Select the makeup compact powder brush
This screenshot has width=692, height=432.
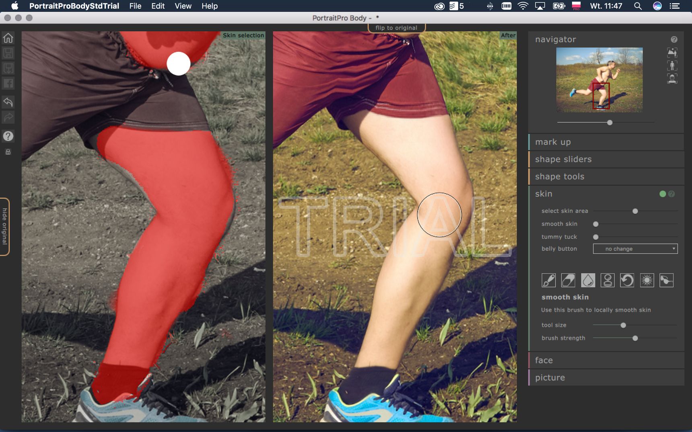click(x=608, y=280)
